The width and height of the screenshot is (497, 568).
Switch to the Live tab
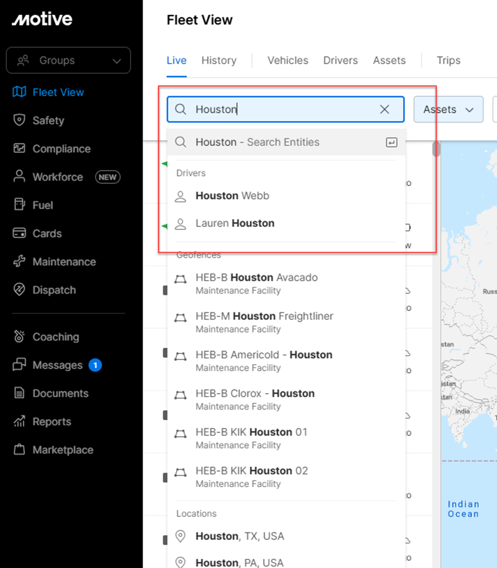coord(177,60)
